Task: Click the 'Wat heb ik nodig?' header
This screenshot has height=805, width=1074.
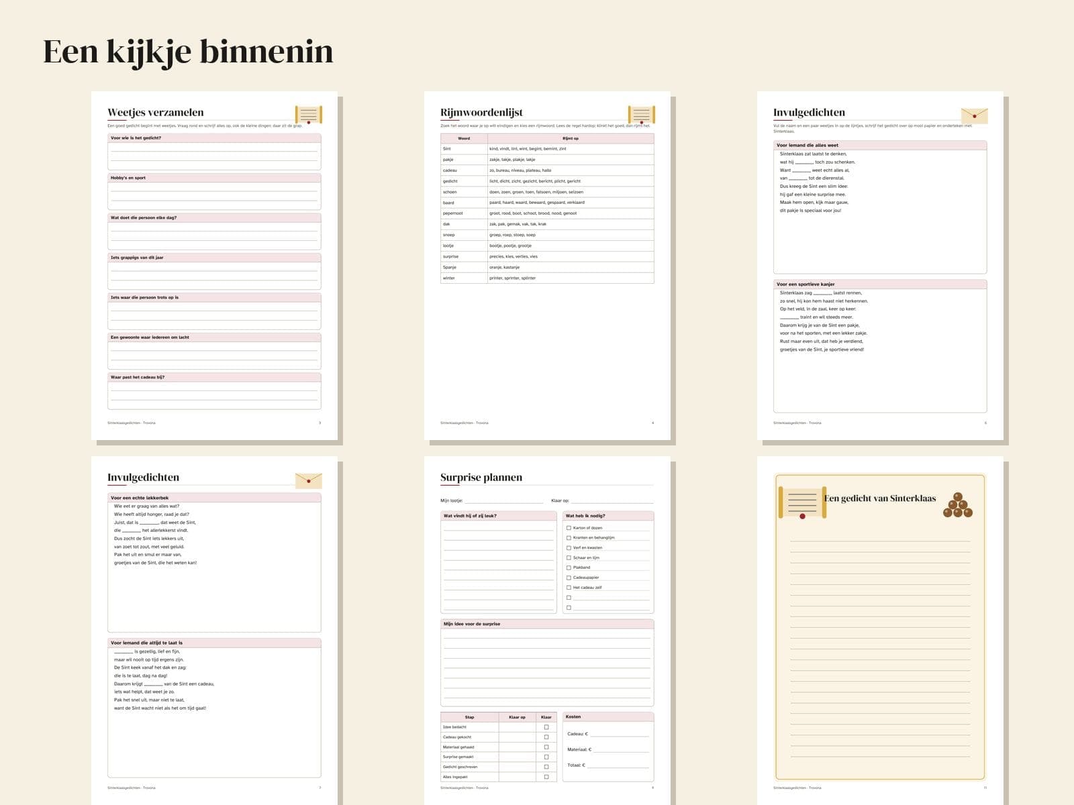Action: 608,516
